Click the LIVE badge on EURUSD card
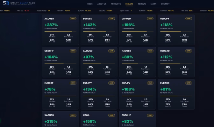214x127 pixels. (111, 19)
